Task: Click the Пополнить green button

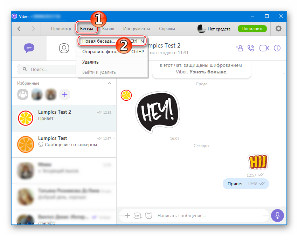Action: point(252,29)
